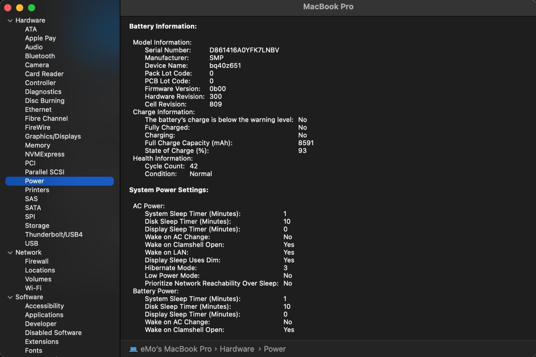536x357 pixels.
Task: Open the Audio hardware item
Action: [x=34, y=47]
